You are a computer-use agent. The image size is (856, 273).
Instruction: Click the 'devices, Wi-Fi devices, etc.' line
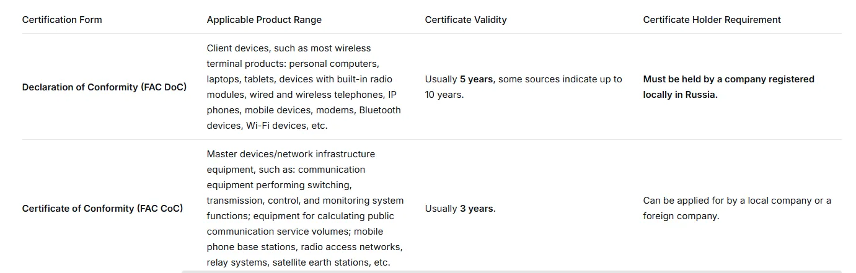(267, 126)
